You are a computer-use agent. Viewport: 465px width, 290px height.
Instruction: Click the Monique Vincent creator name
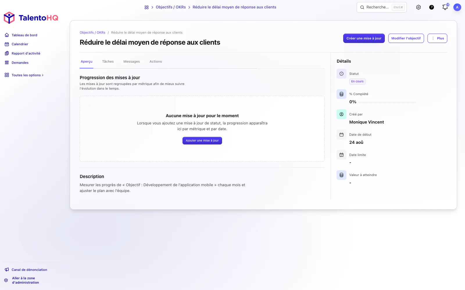pyautogui.click(x=366, y=122)
